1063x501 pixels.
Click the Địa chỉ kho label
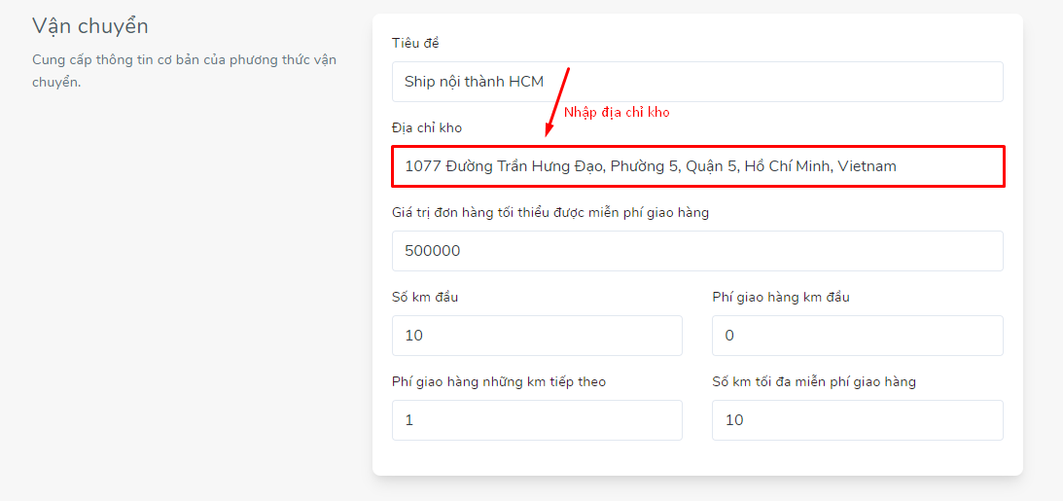427,127
